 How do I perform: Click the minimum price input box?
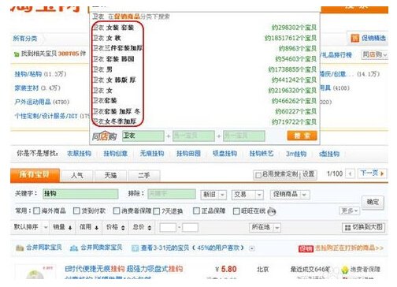tap(168, 227)
